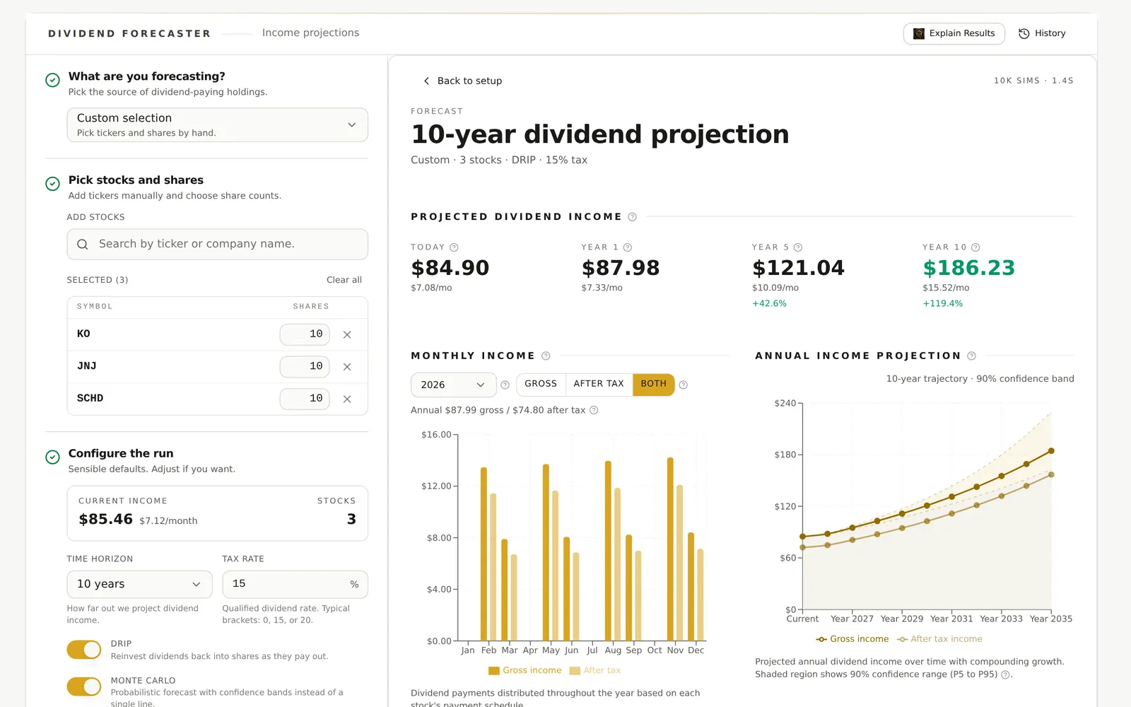Toggle the DRIP reinvestment switch

coord(84,650)
